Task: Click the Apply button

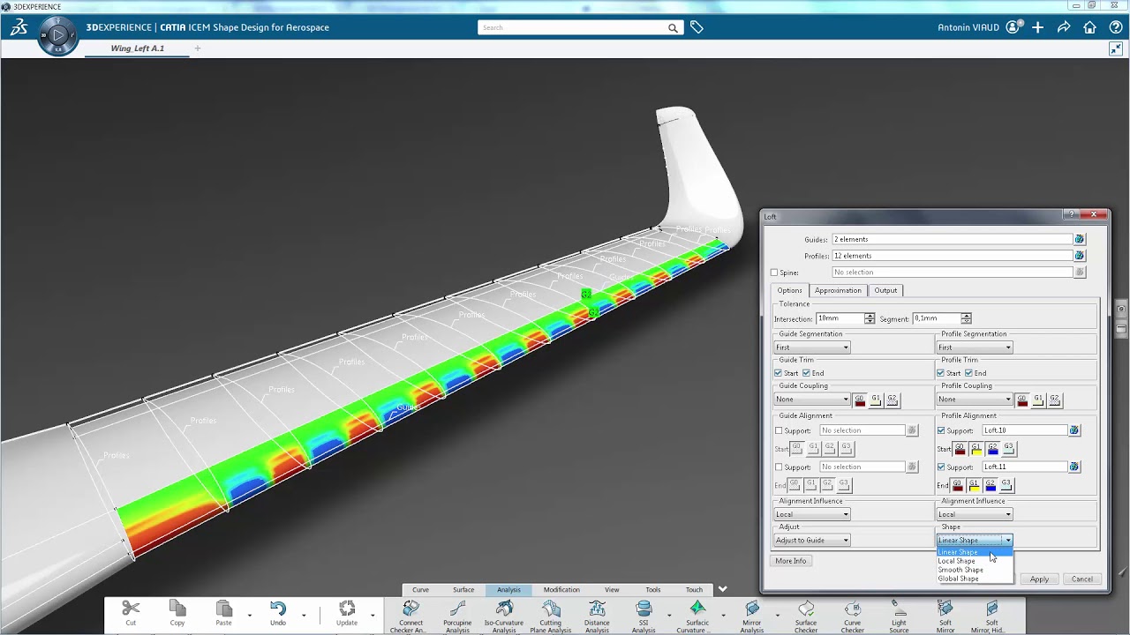Action: tap(1040, 579)
